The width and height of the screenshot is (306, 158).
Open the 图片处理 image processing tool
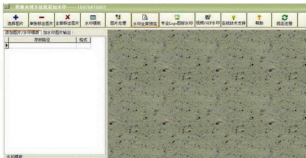click(118, 20)
